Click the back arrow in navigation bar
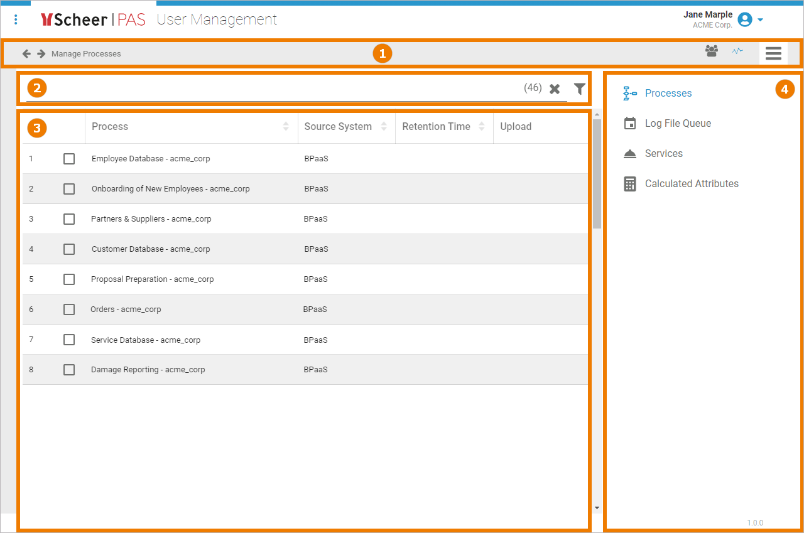The image size is (804, 533). (26, 53)
